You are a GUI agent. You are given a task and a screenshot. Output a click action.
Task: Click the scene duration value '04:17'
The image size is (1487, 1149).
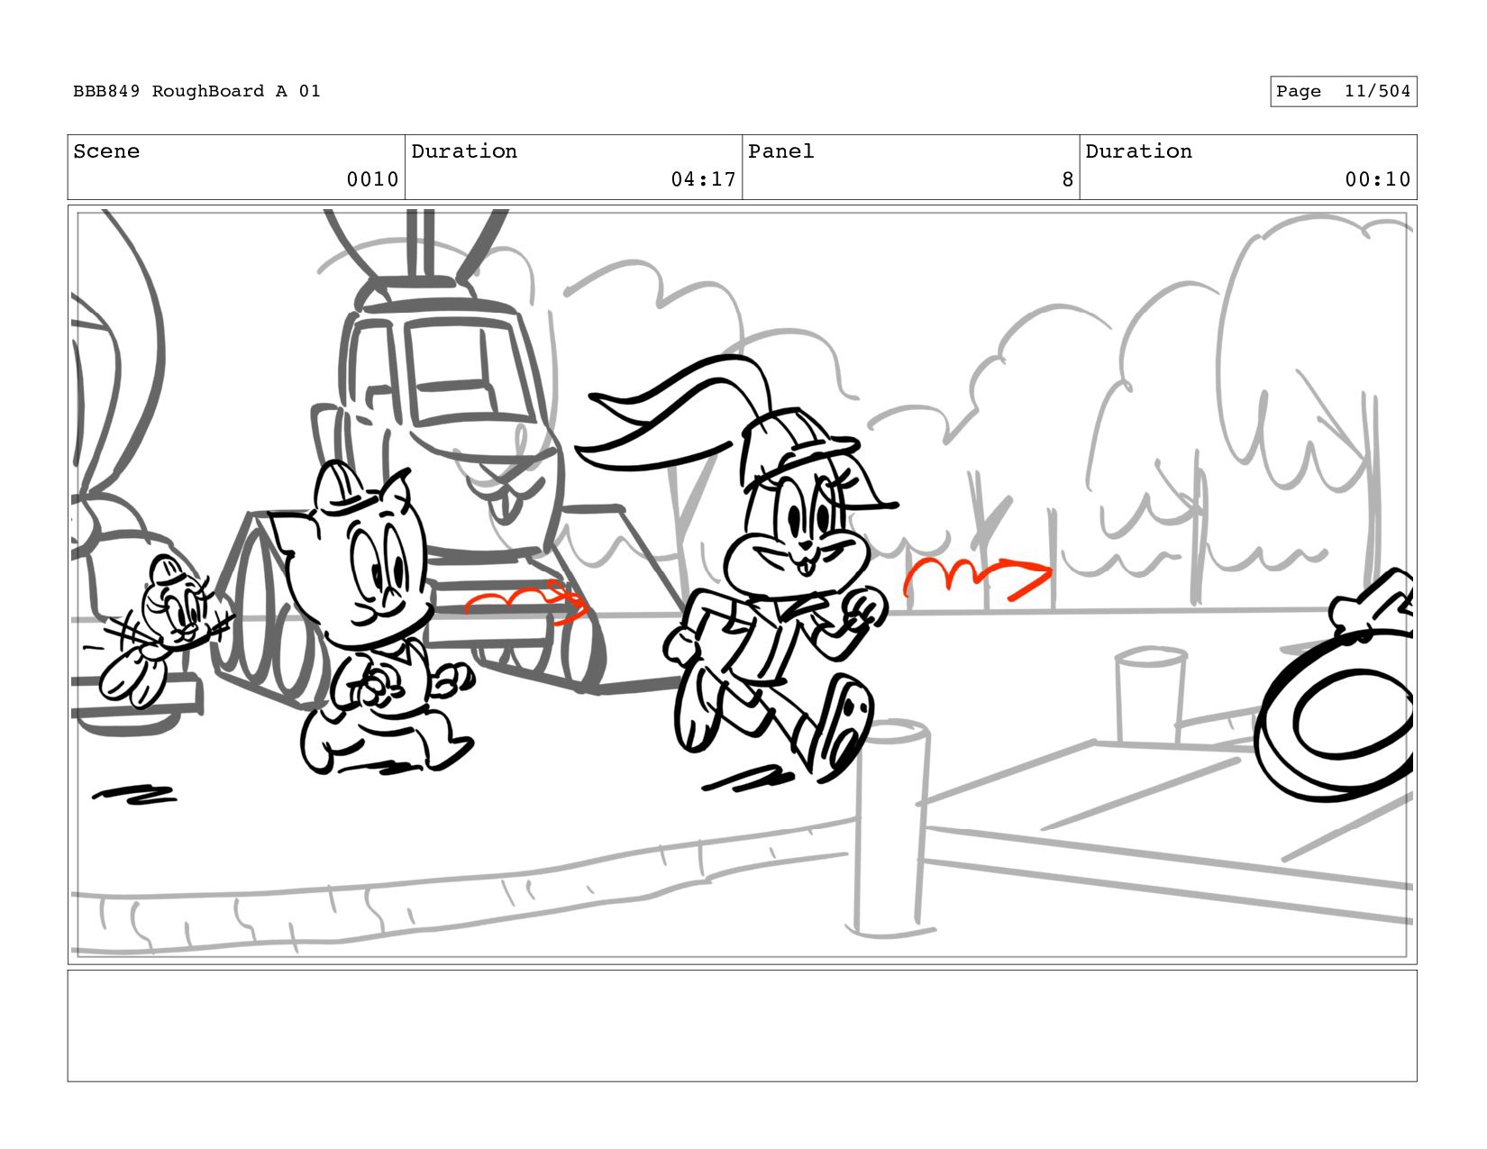point(704,179)
